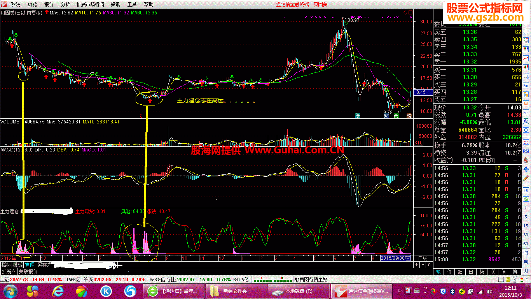Open the Windows Start button
The width and height of the screenshot is (531, 299).
tap(10, 291)
